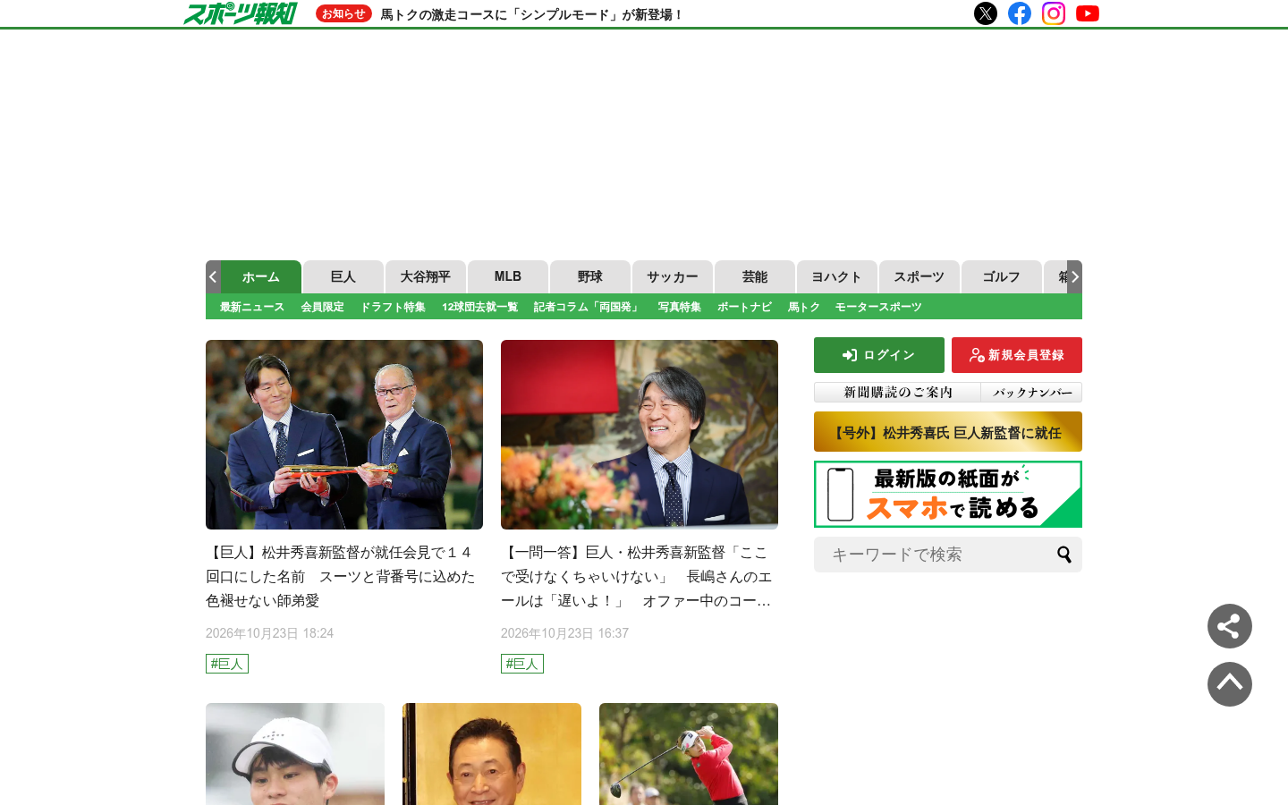Viewport: 1288px width, 805px height.
Task: Select the ゴルフ tab
Action: click(1002, 277)
